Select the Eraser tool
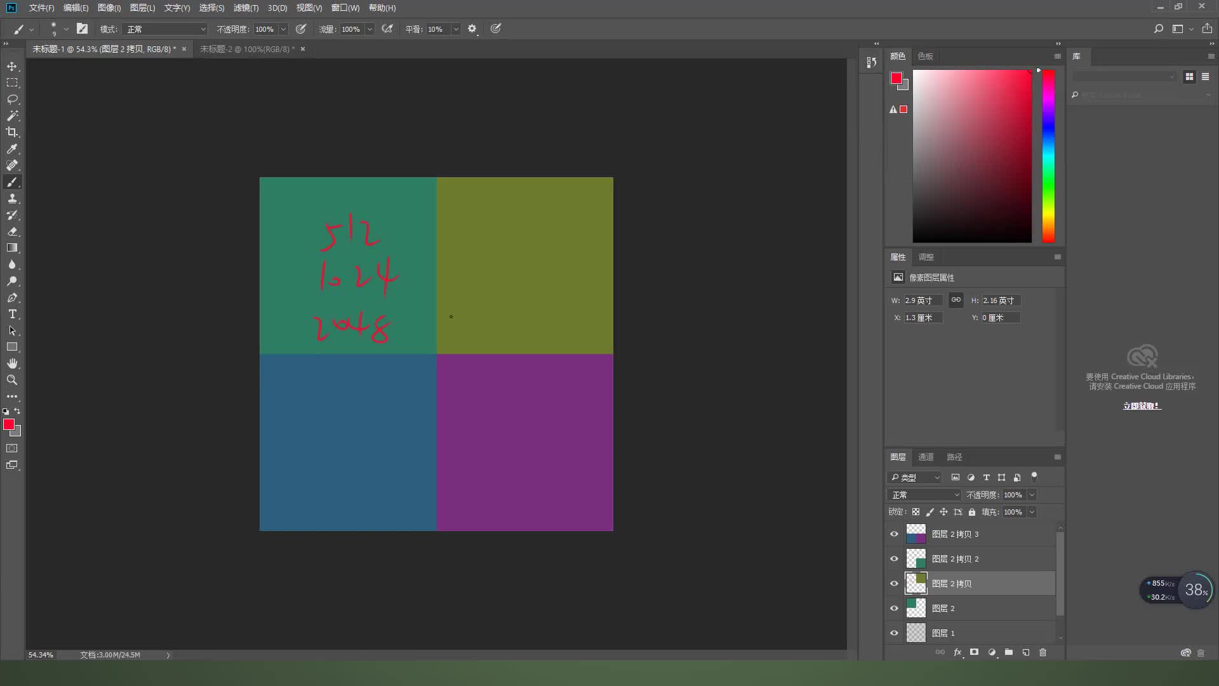 pyautogui.click(x=12, y=231)
